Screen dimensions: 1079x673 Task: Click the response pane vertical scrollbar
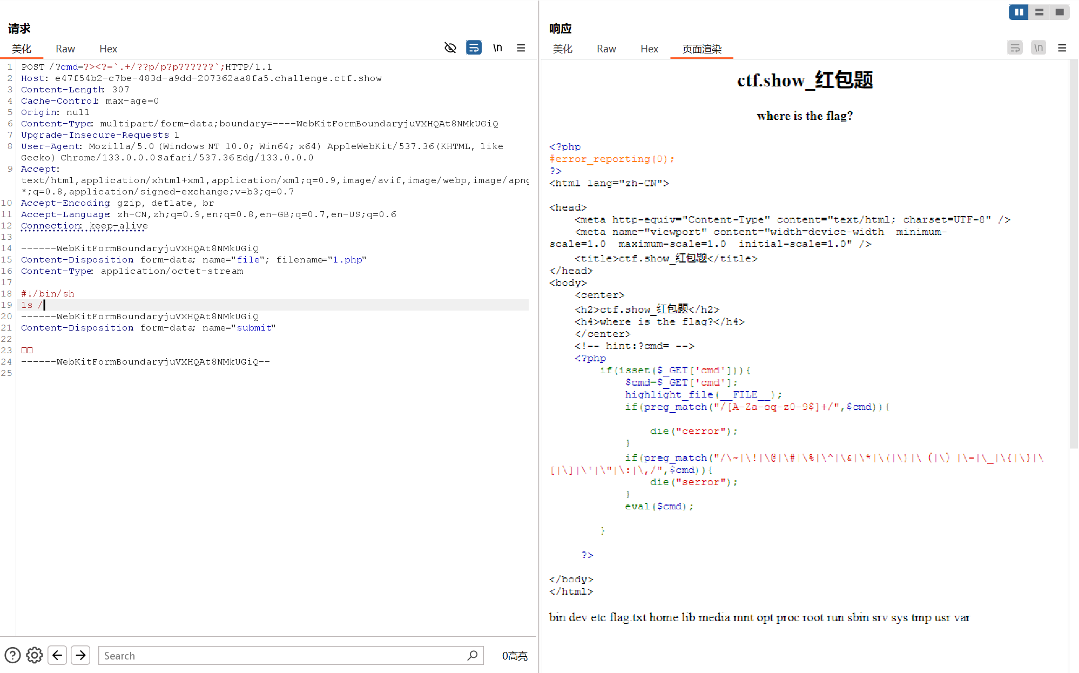(1073, 254)
